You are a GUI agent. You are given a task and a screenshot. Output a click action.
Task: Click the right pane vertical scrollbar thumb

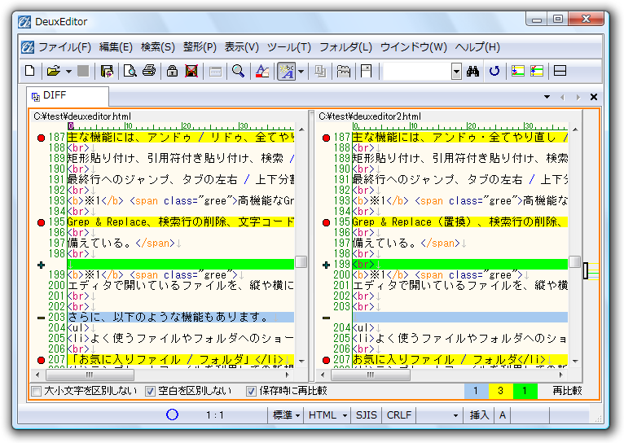(574, 262)
